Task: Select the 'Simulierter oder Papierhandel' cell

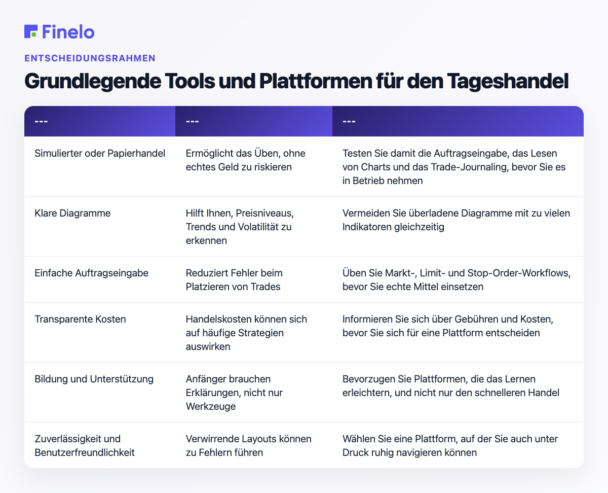Action: pos(100,166)
